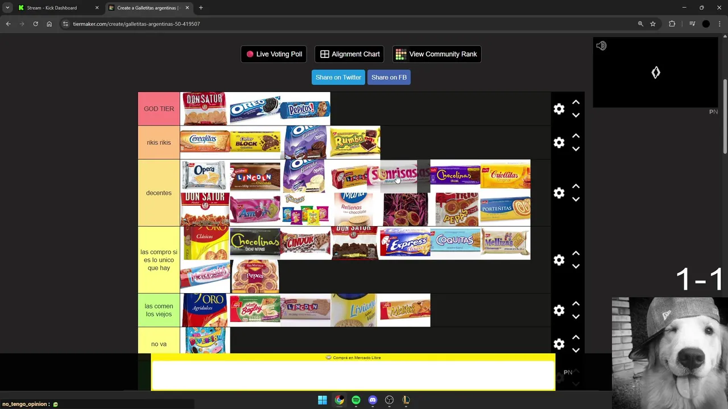Open settings gear for rikis rikis row

point(559,143)
